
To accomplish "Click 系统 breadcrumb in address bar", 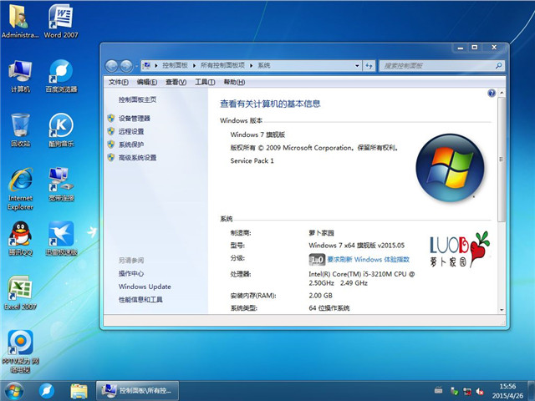I will click(264, 65).
